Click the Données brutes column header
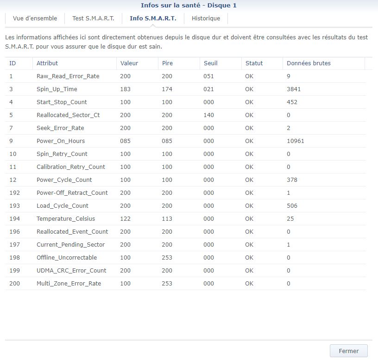Viewport: 378px width, 360px height. (x=324, y=63)
